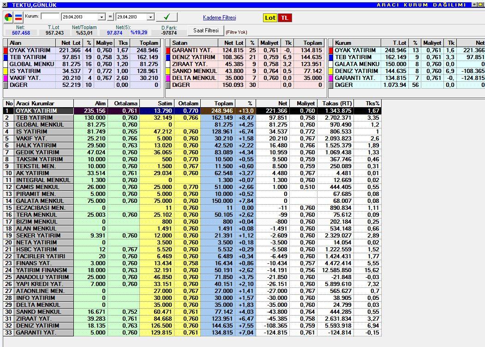
Task: Click the Saat Filtresi button
Action: pos(206,30)
